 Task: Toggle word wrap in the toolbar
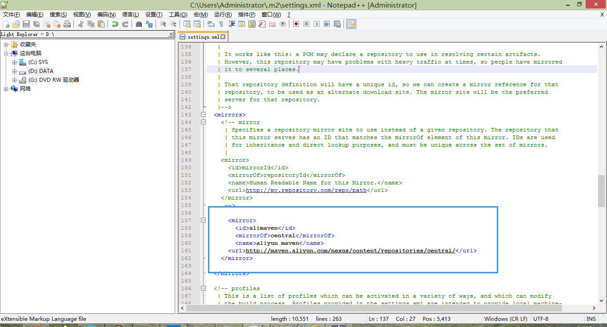pos(211,24)
